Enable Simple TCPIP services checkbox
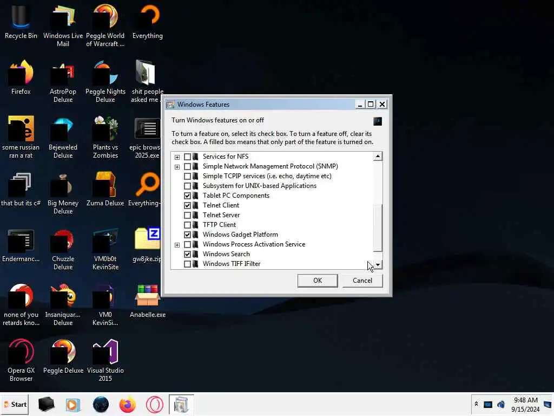Screen dimensions: 554x416 point(187,176)
